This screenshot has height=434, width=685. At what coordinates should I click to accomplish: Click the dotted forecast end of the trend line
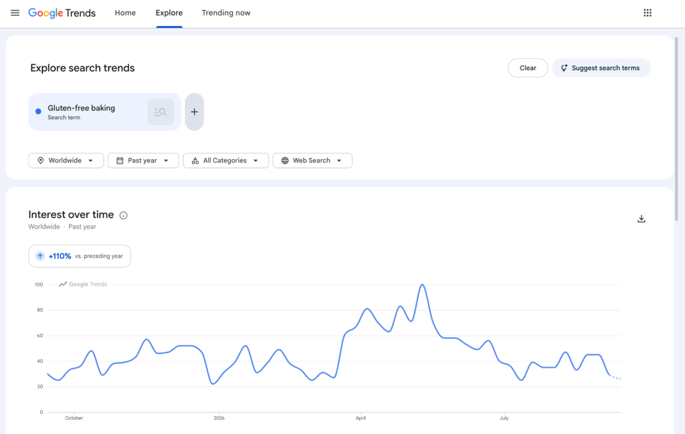point(615,377)
